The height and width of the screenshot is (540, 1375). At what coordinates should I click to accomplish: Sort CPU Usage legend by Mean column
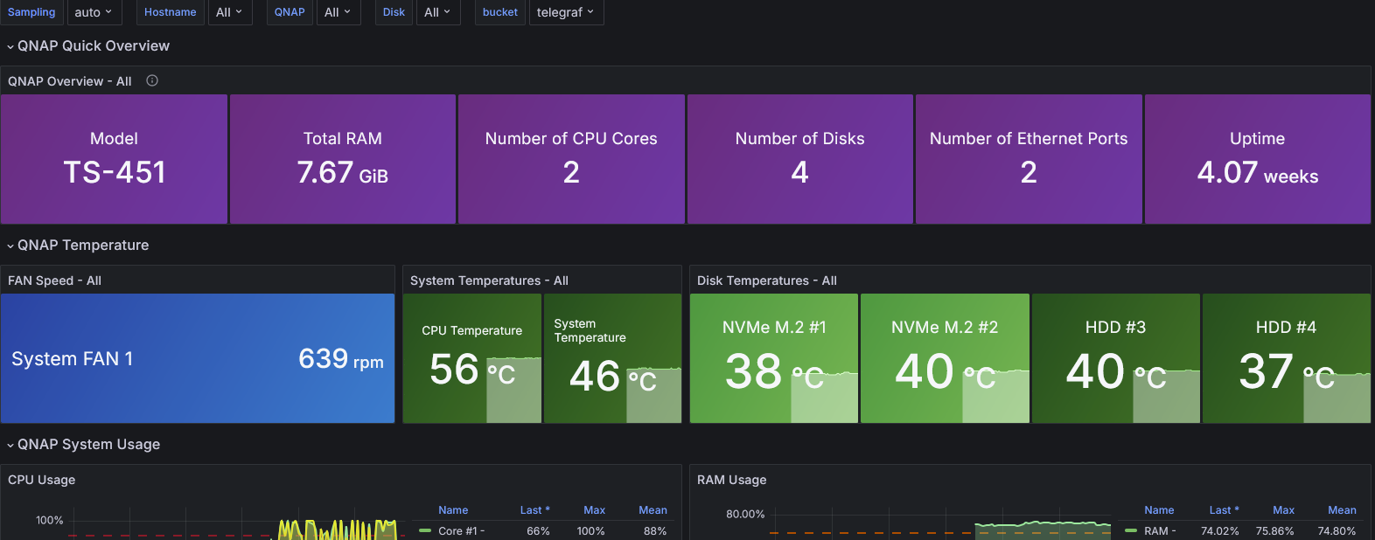(x=653, y=510)
